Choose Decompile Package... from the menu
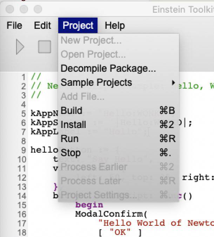The width and height of the screenshot is (214, 237). click(108, 68)
